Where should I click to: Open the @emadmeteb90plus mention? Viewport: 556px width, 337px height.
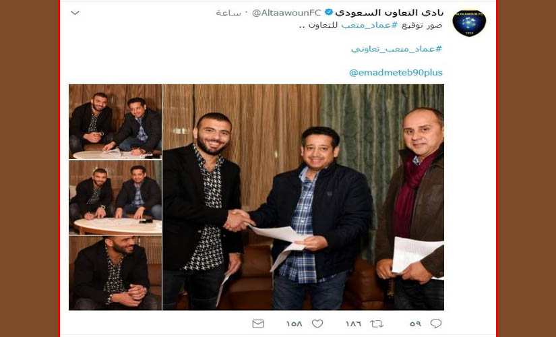click(x=396, y=73)
